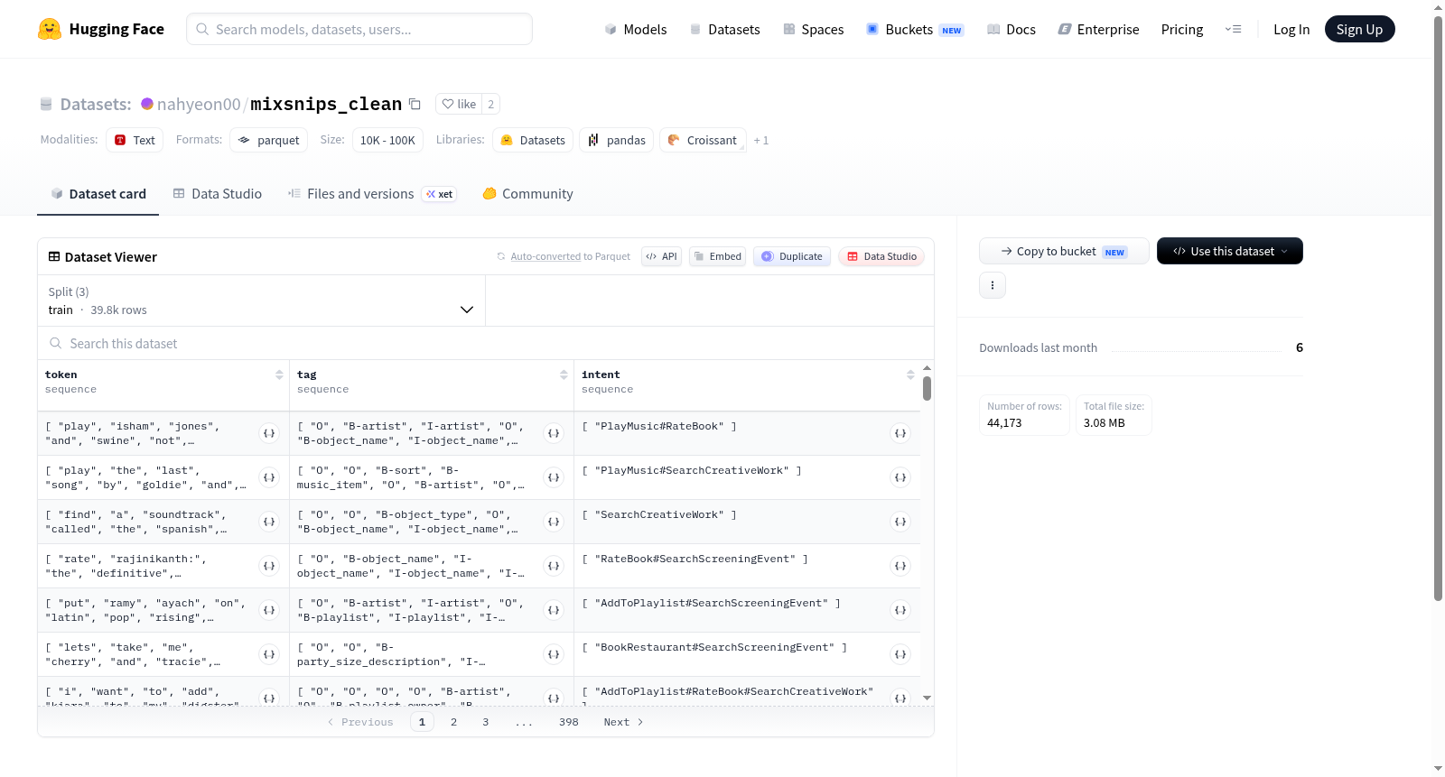Click the Duplicate button
The height and width of the screenshot is (777, 1445).
[792, 256]
